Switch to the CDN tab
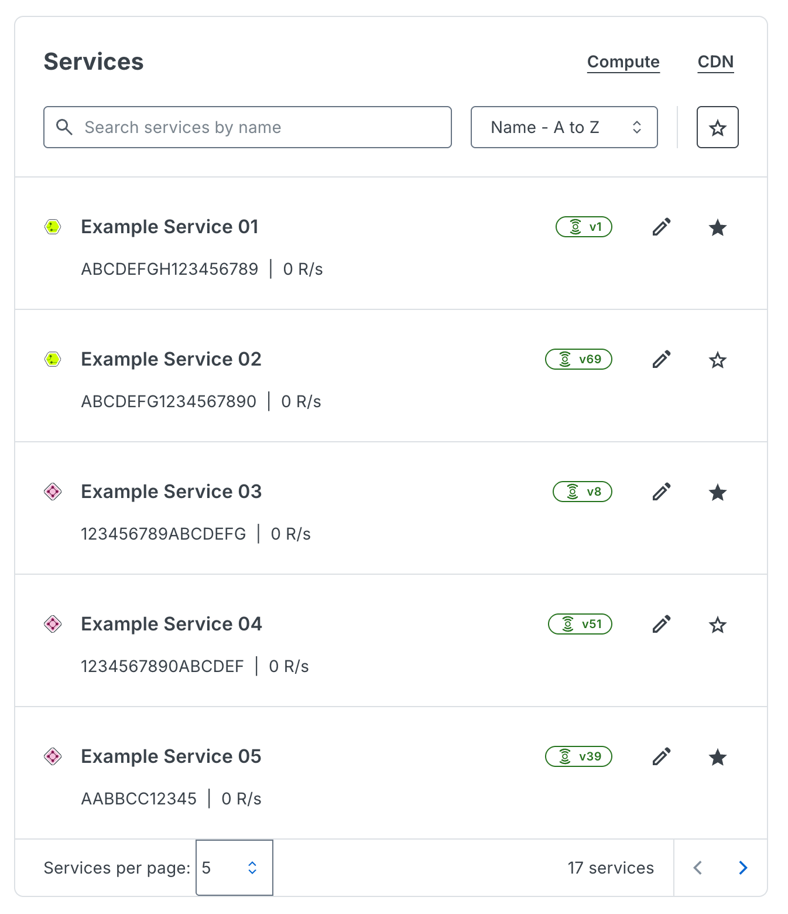 pyautogui.click(x=715, y=62)
